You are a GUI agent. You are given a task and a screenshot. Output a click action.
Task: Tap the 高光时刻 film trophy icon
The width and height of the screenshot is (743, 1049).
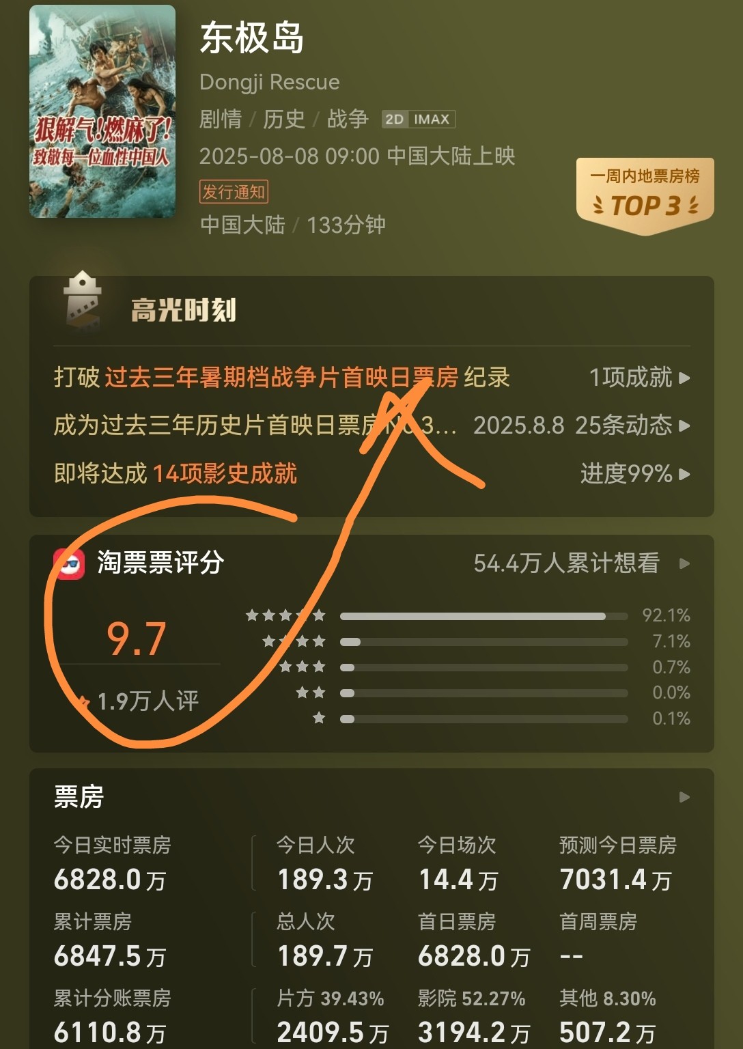pos(83,302)
